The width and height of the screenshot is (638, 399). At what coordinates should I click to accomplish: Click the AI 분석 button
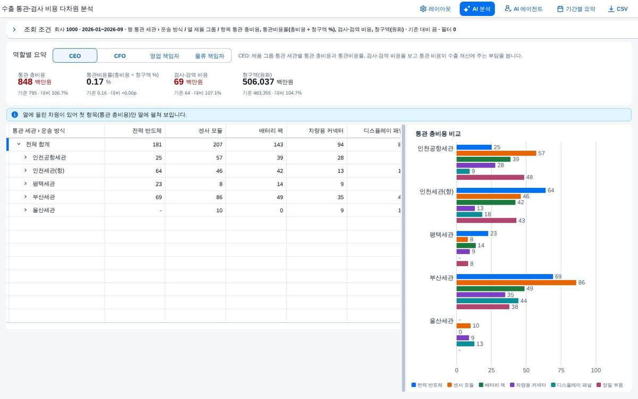[x=477, y=9]
